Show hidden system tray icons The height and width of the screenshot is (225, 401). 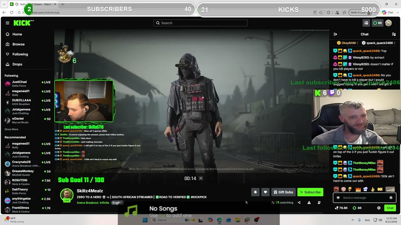click(x=352, y=220)
